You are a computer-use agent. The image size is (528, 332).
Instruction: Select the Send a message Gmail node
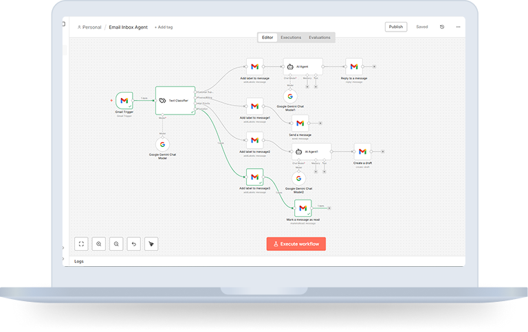300,123
